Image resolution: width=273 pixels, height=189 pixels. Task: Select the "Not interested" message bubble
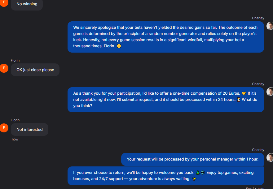(x=29, y=130)
